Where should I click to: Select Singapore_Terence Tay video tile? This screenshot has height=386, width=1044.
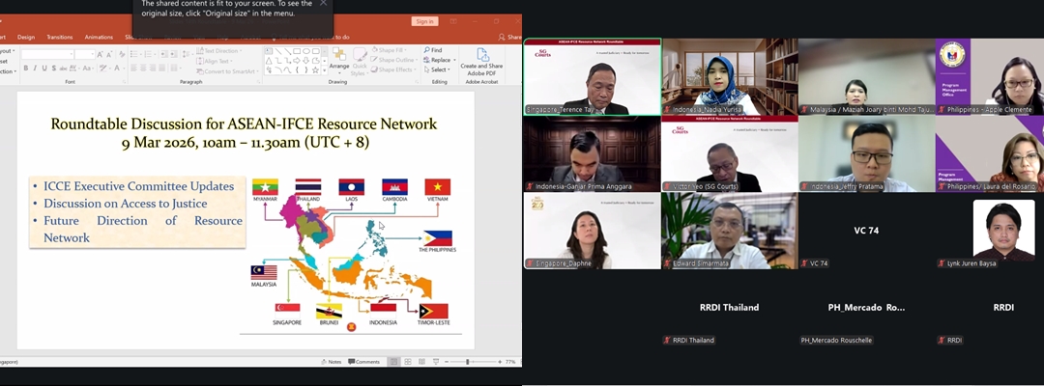(593, 77)
